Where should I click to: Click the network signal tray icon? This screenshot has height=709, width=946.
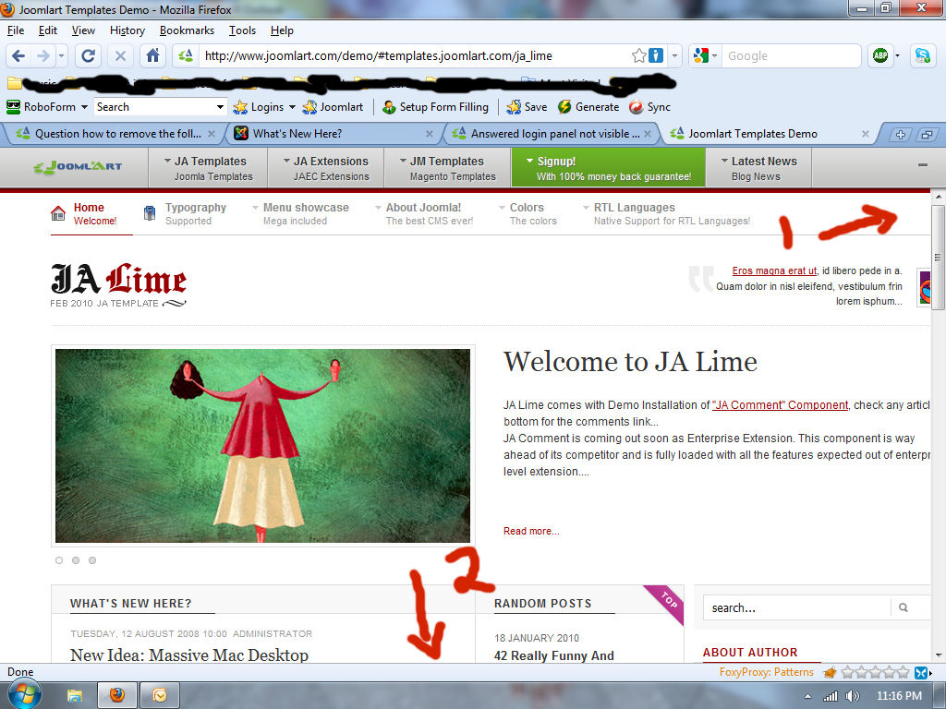tap(831, 696)
